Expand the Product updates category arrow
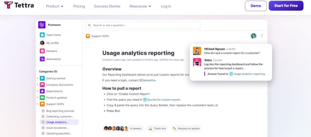The width and height of the screenshot is (311, 137). coord(37,97)
